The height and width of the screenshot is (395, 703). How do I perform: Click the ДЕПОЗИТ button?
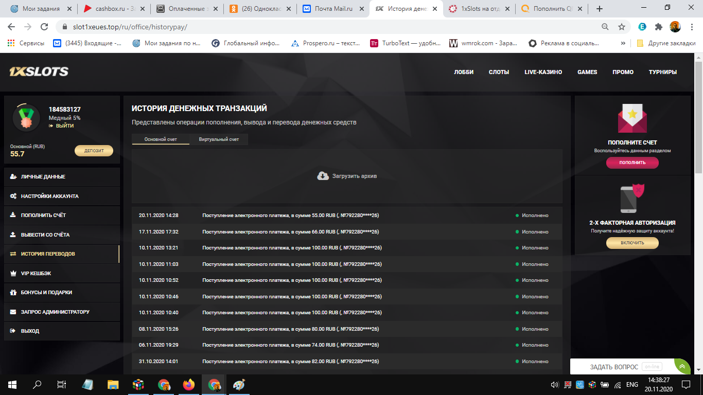pos(94,151)
